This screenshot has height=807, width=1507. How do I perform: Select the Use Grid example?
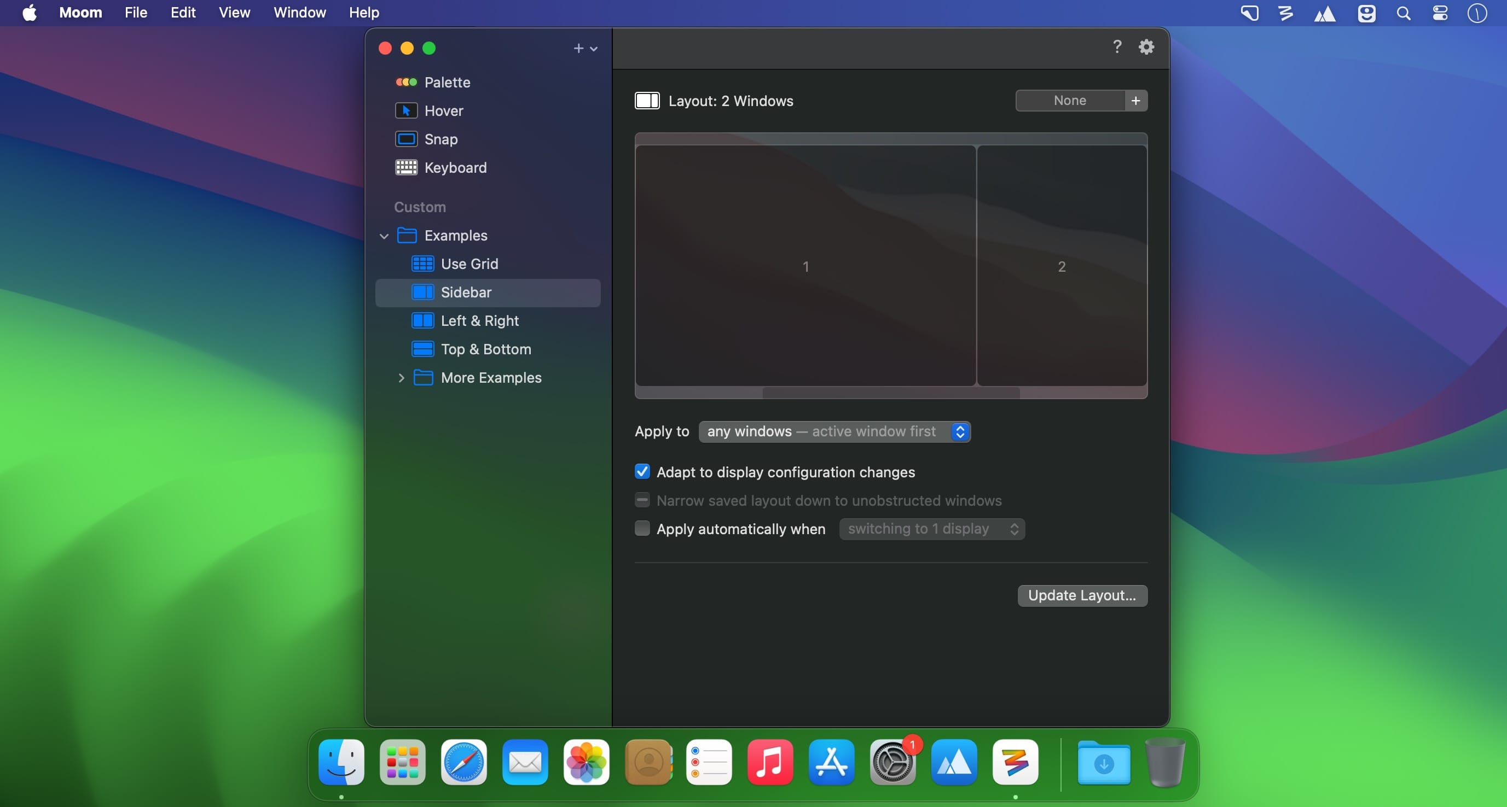point(468,264)
